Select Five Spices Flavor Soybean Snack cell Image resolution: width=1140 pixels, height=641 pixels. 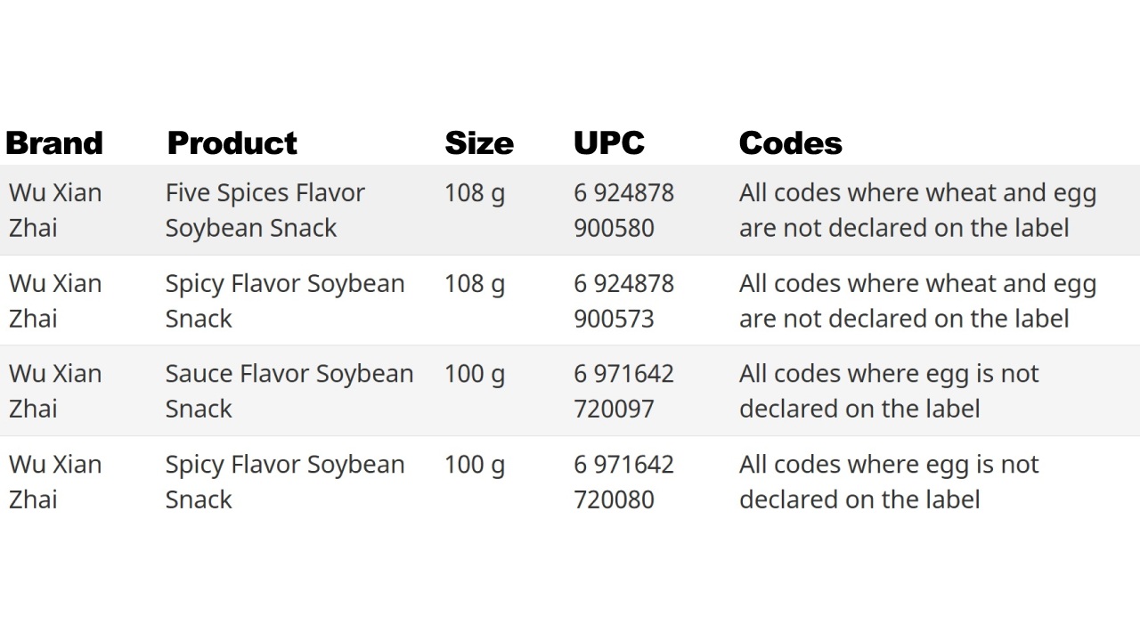click(x=265, y=210)
